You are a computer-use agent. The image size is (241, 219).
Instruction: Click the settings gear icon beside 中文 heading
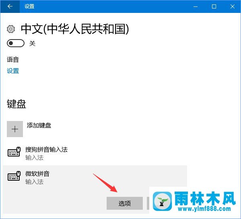tap(11, 29)
